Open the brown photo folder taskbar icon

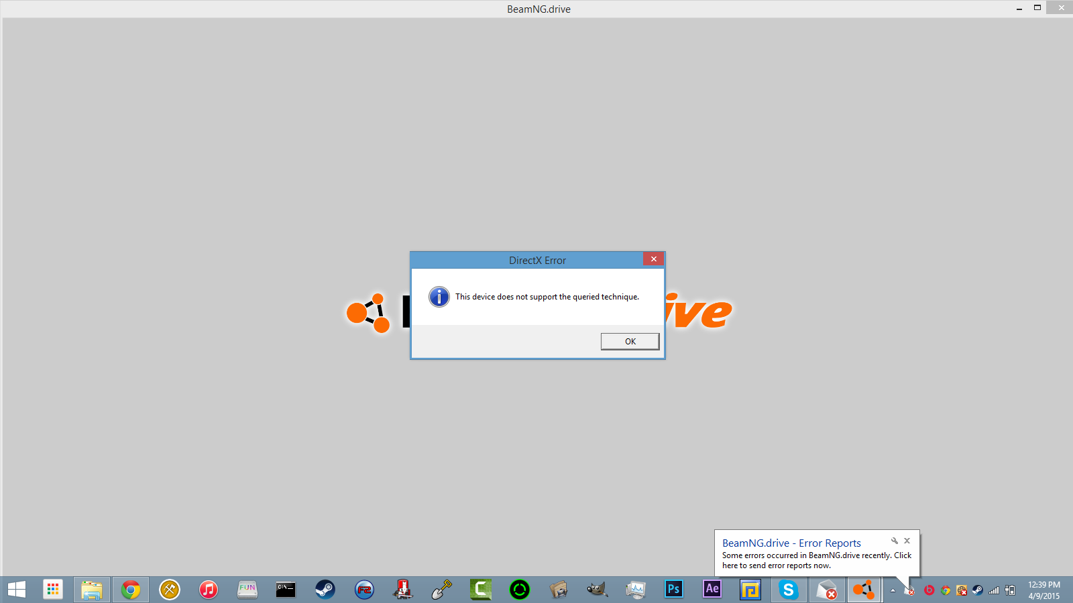pos(558,590)
